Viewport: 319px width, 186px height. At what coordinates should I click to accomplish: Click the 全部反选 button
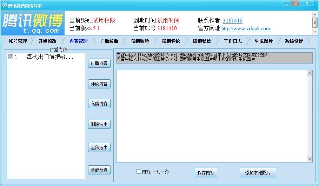click(x=99, y=170)
